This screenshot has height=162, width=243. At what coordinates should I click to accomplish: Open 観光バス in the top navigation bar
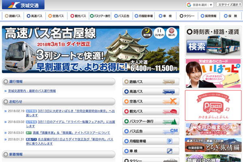click(78, 16)
